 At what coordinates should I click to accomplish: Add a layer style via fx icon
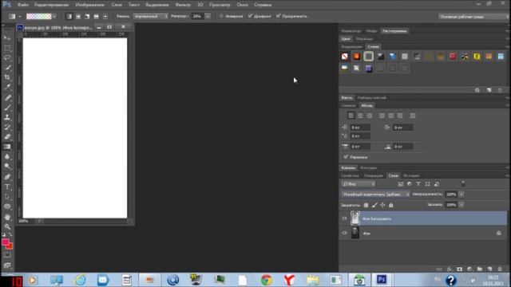coord(450,269)
